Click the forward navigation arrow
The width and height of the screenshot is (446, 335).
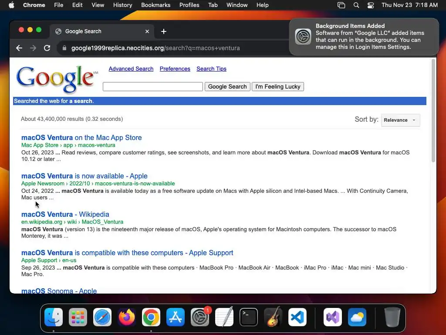click(33, 48)
